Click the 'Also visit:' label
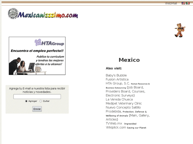The width and height of the screenshot is (193, 144). (114, 68)
